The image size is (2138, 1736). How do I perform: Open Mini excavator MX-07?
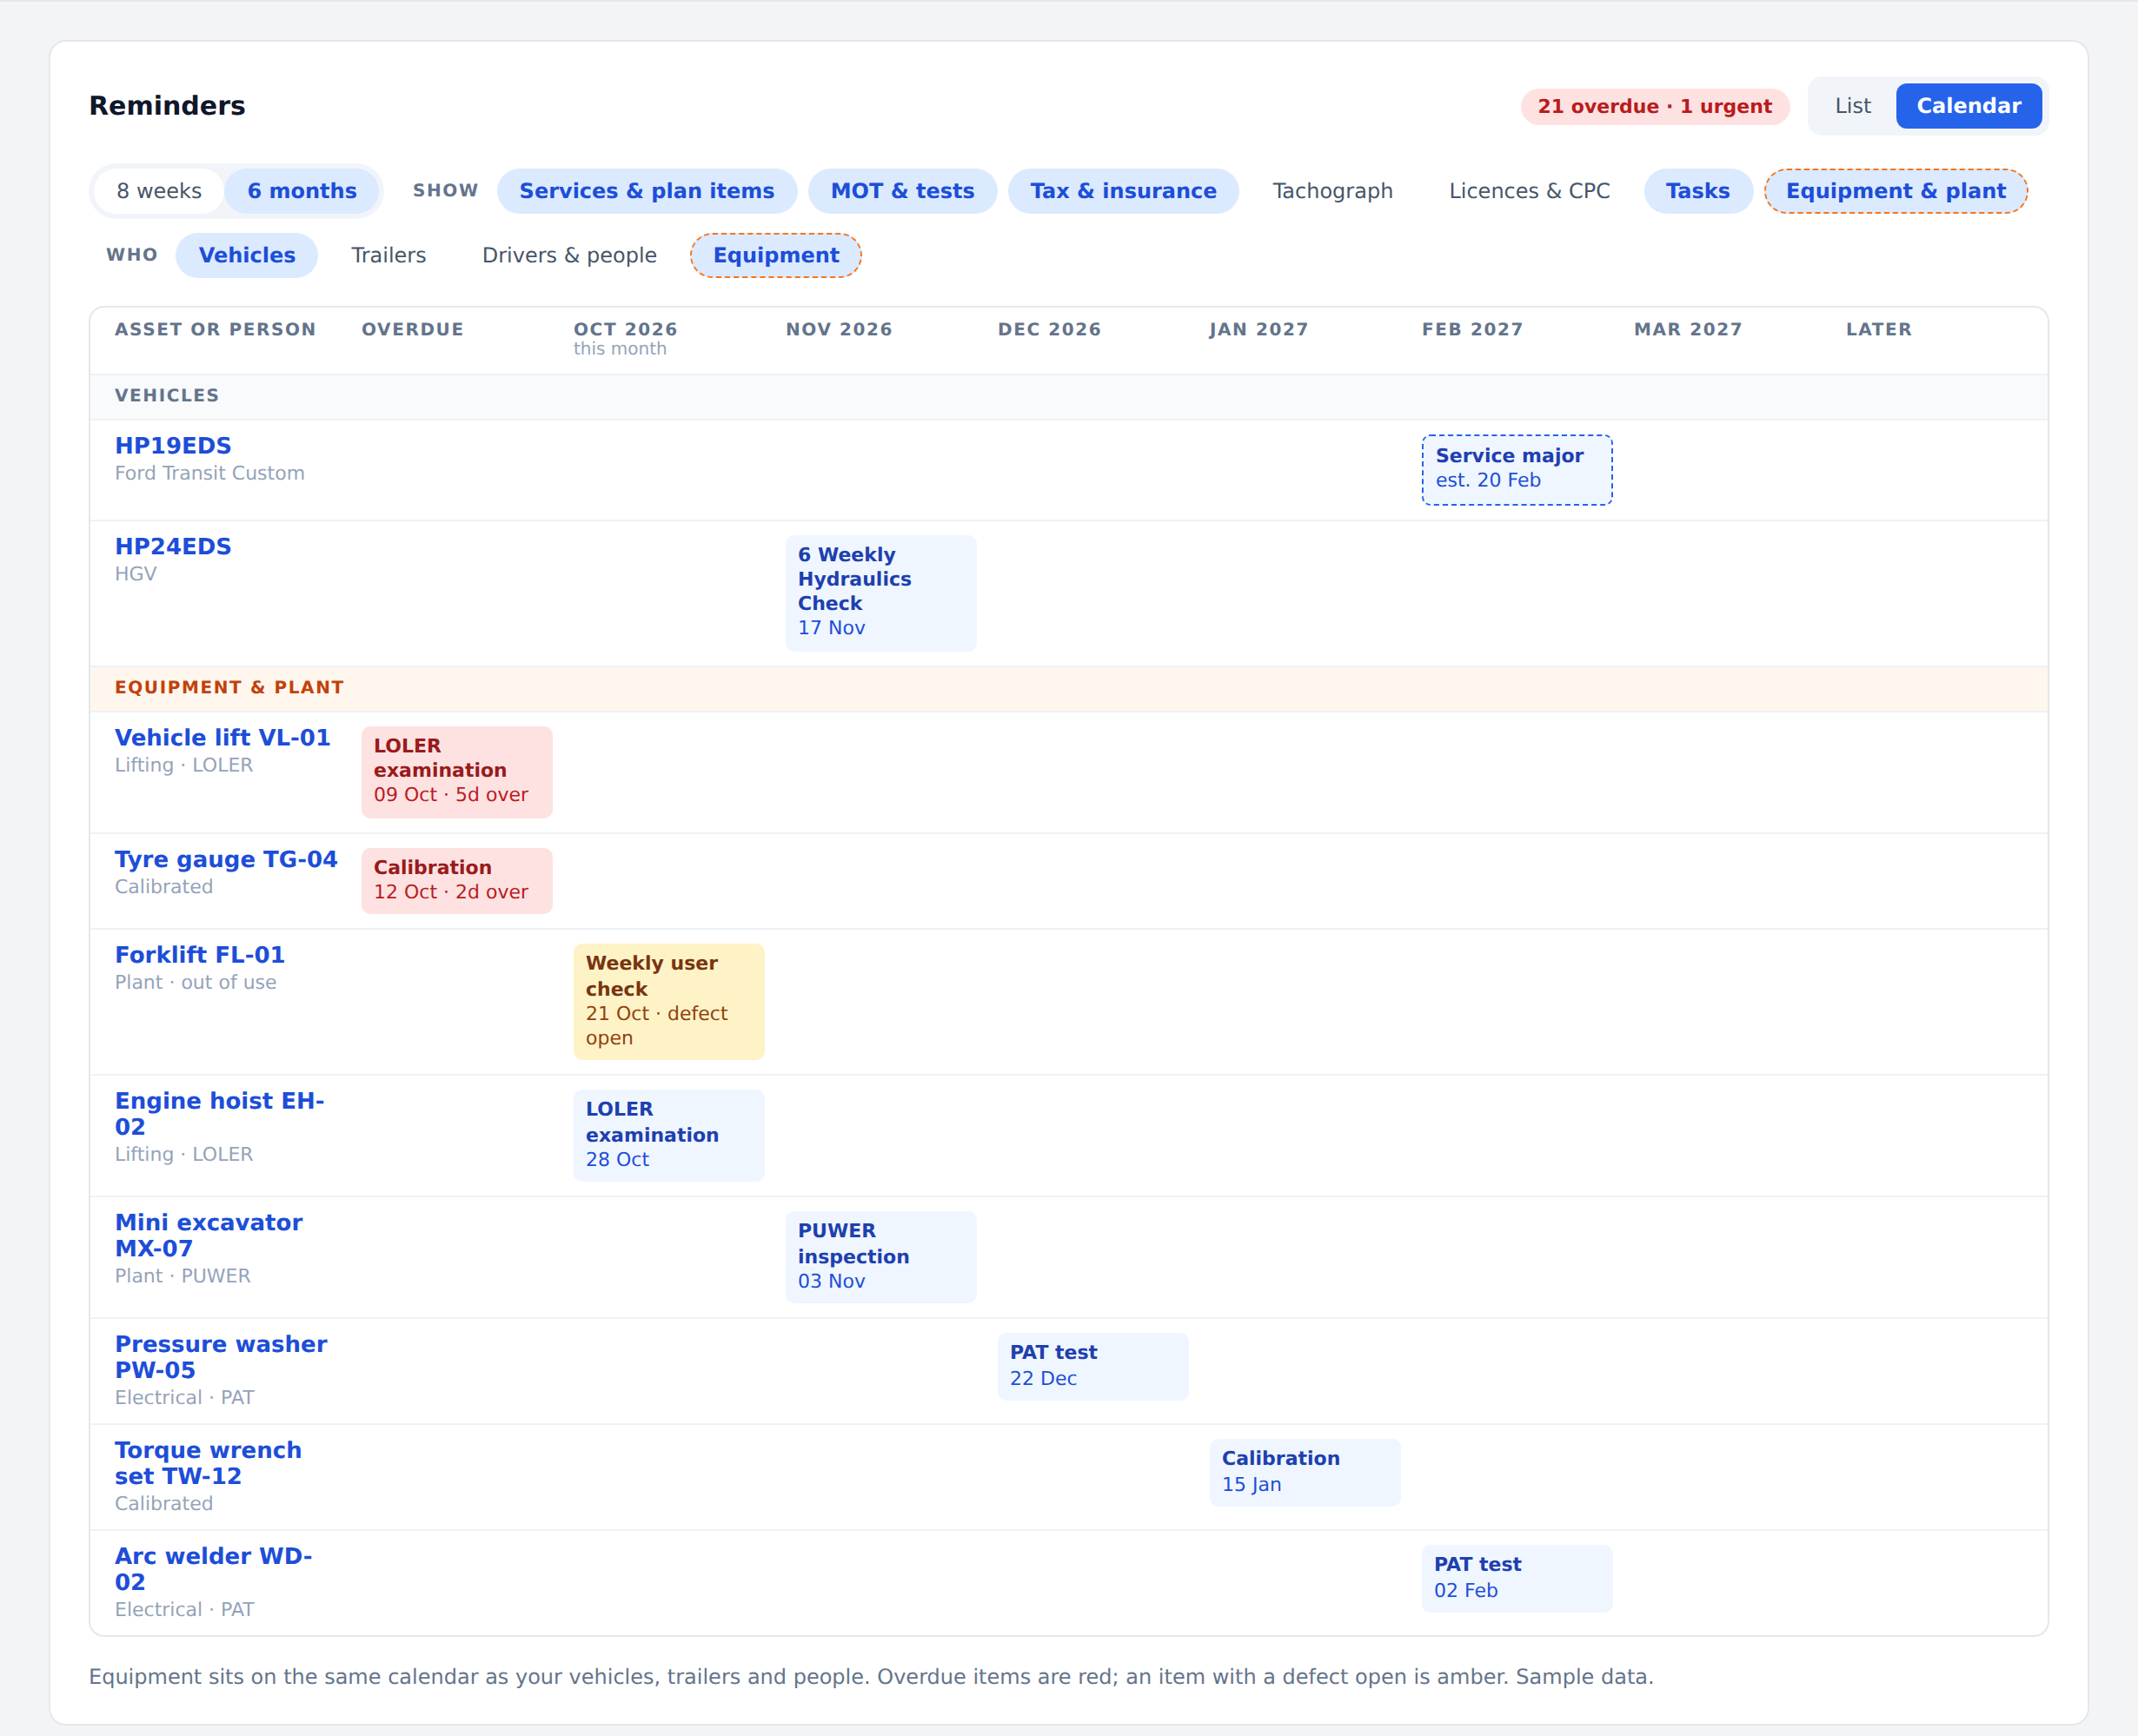pos(208,1236)
